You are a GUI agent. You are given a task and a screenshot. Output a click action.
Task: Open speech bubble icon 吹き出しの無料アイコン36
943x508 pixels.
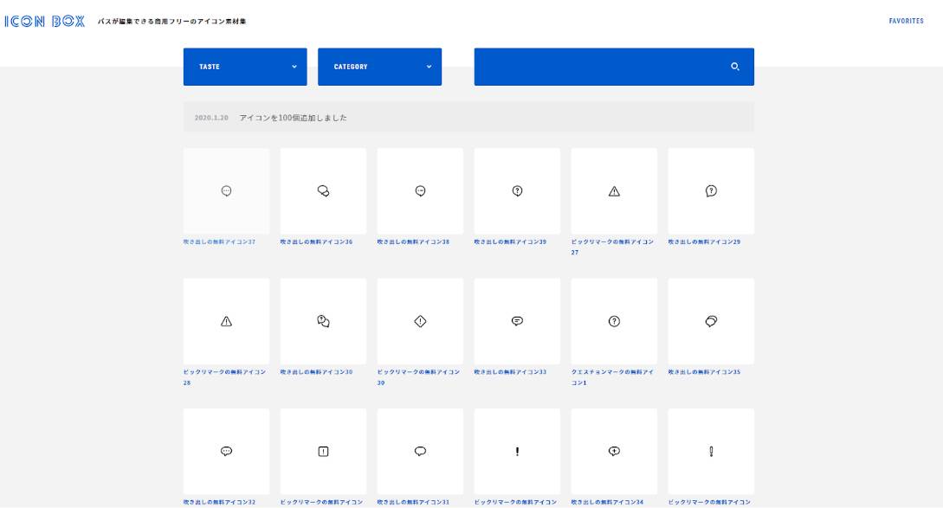pos(323,190)
